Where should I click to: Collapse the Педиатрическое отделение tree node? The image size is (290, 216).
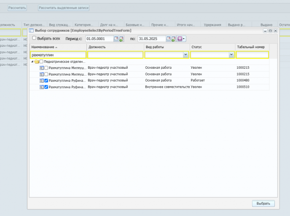point(32,62)
